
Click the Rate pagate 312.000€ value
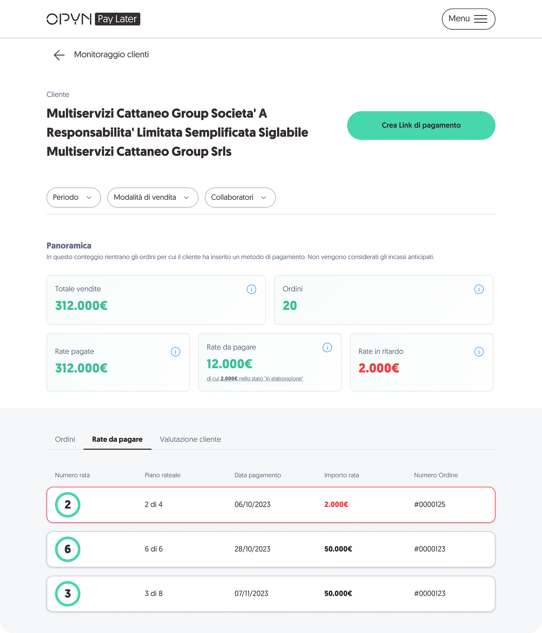click(x=81, y=368)
